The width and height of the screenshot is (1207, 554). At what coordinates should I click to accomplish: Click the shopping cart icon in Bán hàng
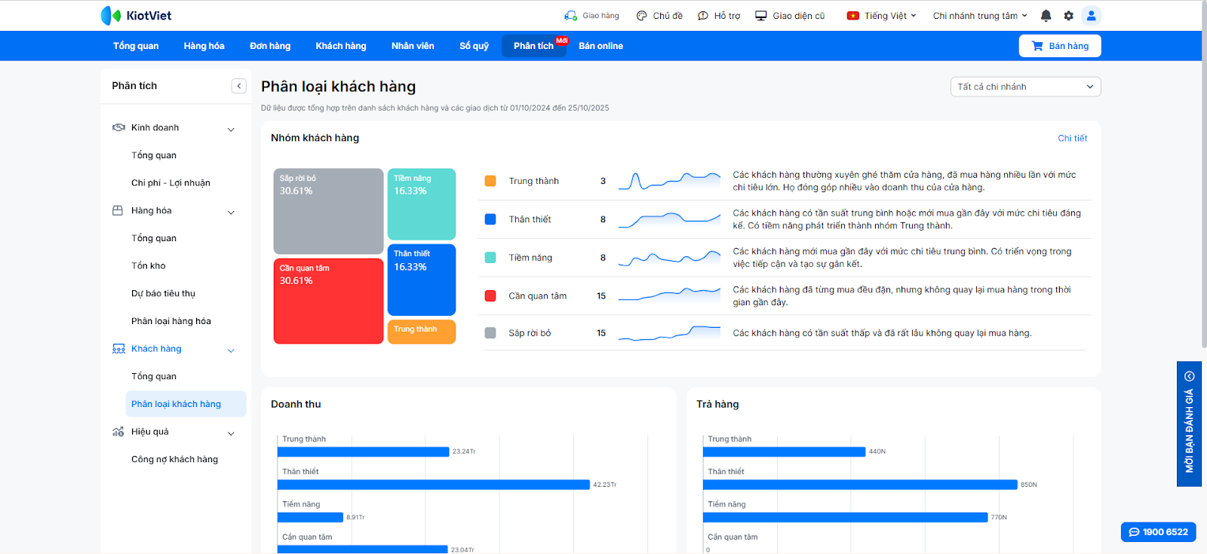click(1037, 46)
